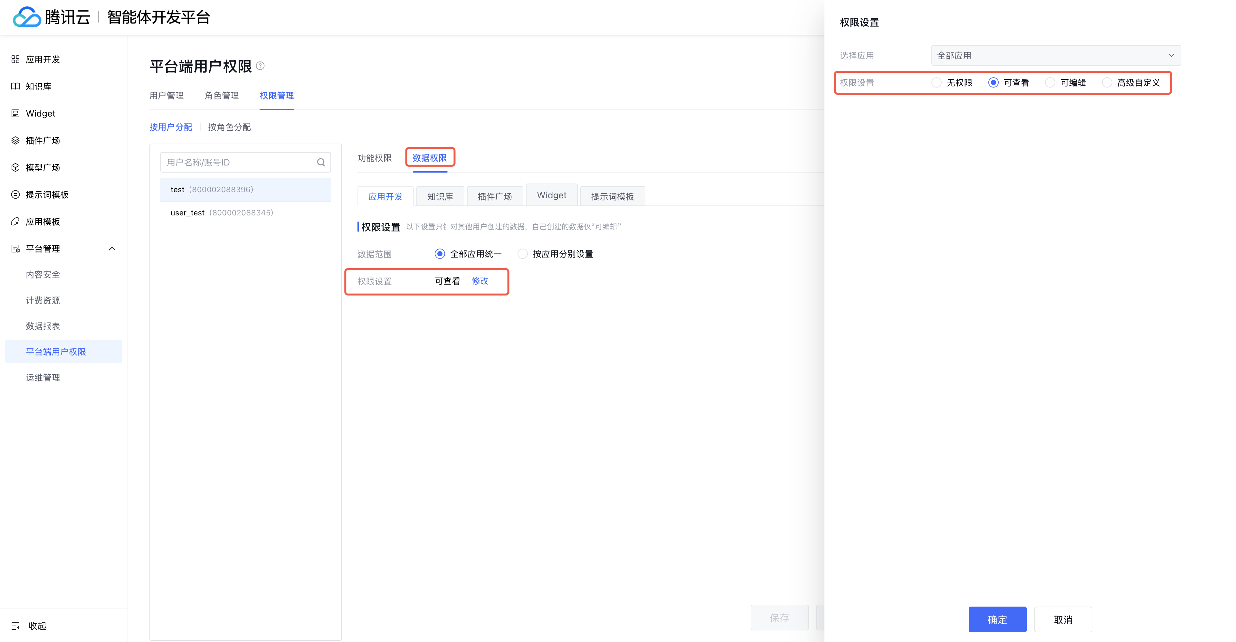Collapse the 平台管理 menu chevron
Screen dimensions: 1236x642
(112, 249)
